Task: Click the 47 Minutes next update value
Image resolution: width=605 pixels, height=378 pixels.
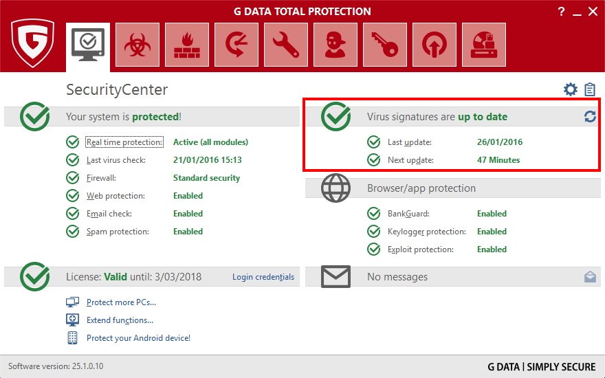Action: (498, 159)
